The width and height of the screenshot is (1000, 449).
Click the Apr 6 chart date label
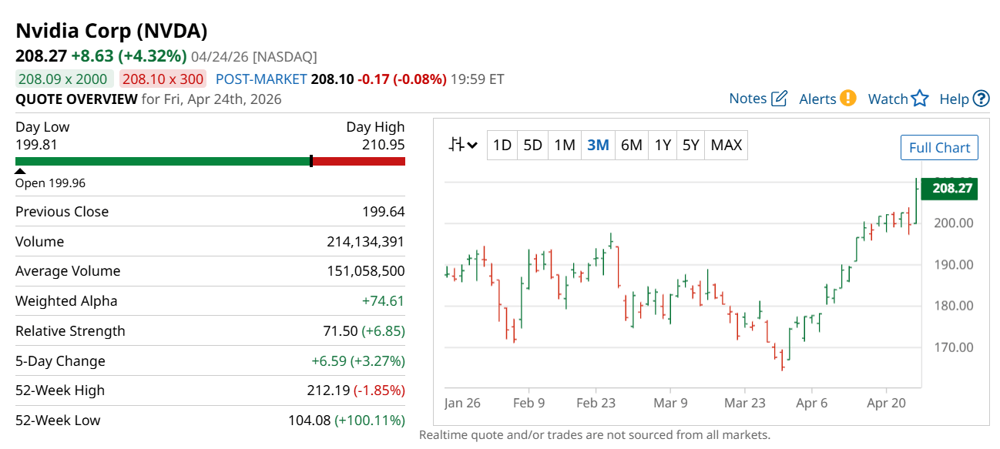click(x=812, y=403)
